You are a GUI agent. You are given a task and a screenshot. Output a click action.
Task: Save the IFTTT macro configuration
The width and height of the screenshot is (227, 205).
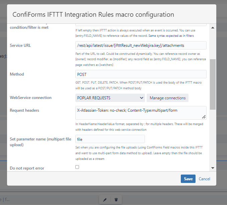coord(188,179)
